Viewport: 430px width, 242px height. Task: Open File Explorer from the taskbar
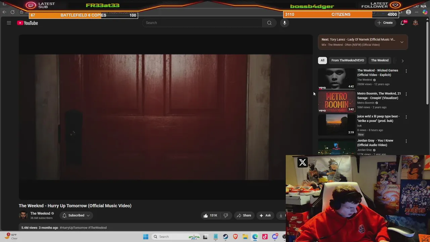[245, 237]
